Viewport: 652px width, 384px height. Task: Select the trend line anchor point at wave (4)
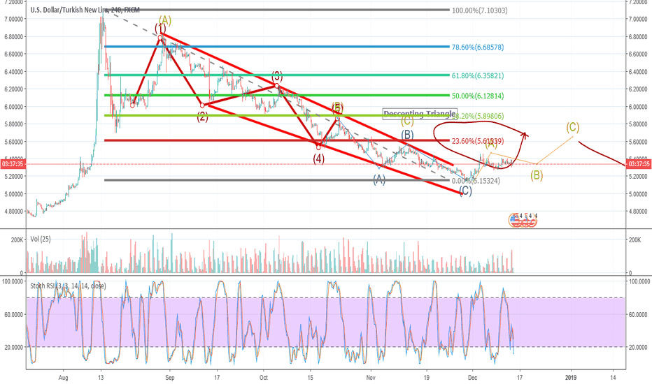tap(318, 147)
